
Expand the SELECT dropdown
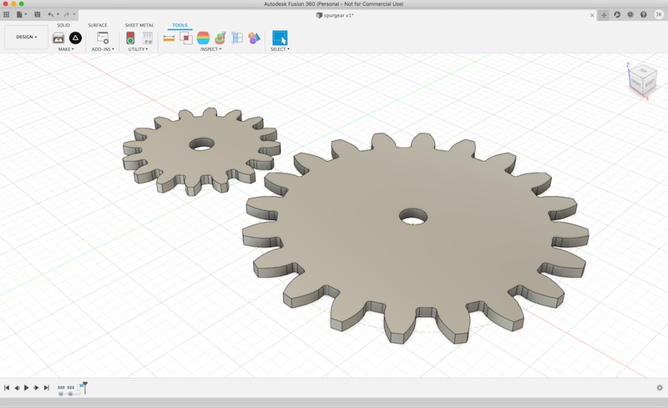tap(280, 49)
